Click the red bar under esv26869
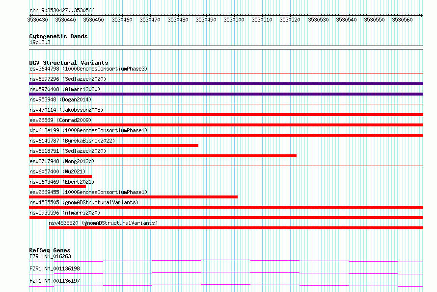 click(x=226, y=125)
